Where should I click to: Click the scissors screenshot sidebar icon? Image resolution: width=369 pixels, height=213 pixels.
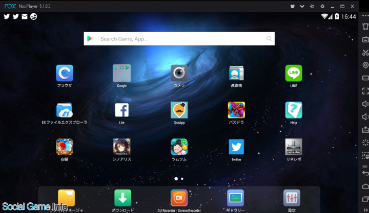pyautogui.click(x=365, y=52)
